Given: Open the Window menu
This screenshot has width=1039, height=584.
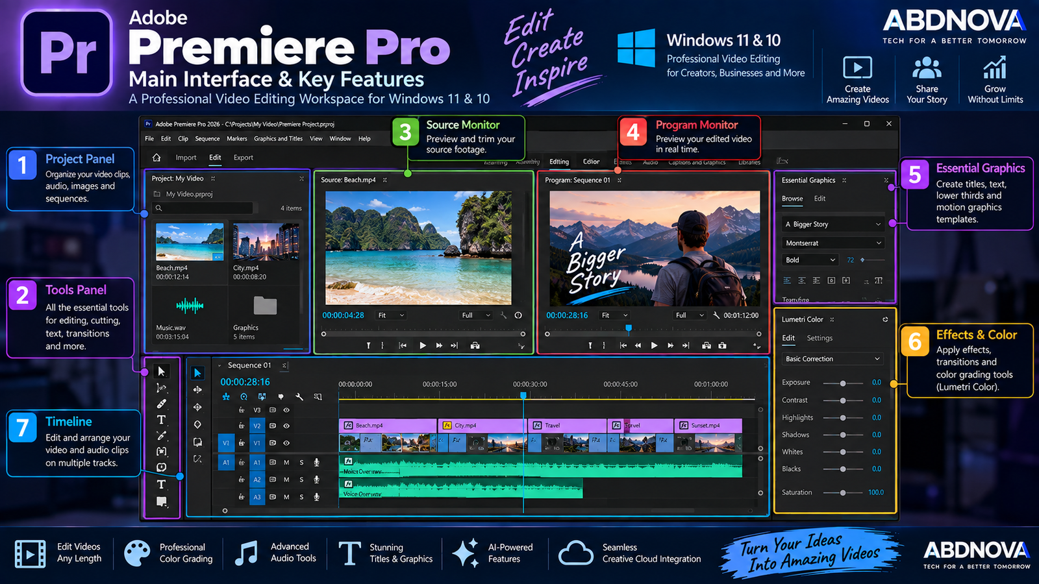Looking at the screenshot, I should point(340,139).
